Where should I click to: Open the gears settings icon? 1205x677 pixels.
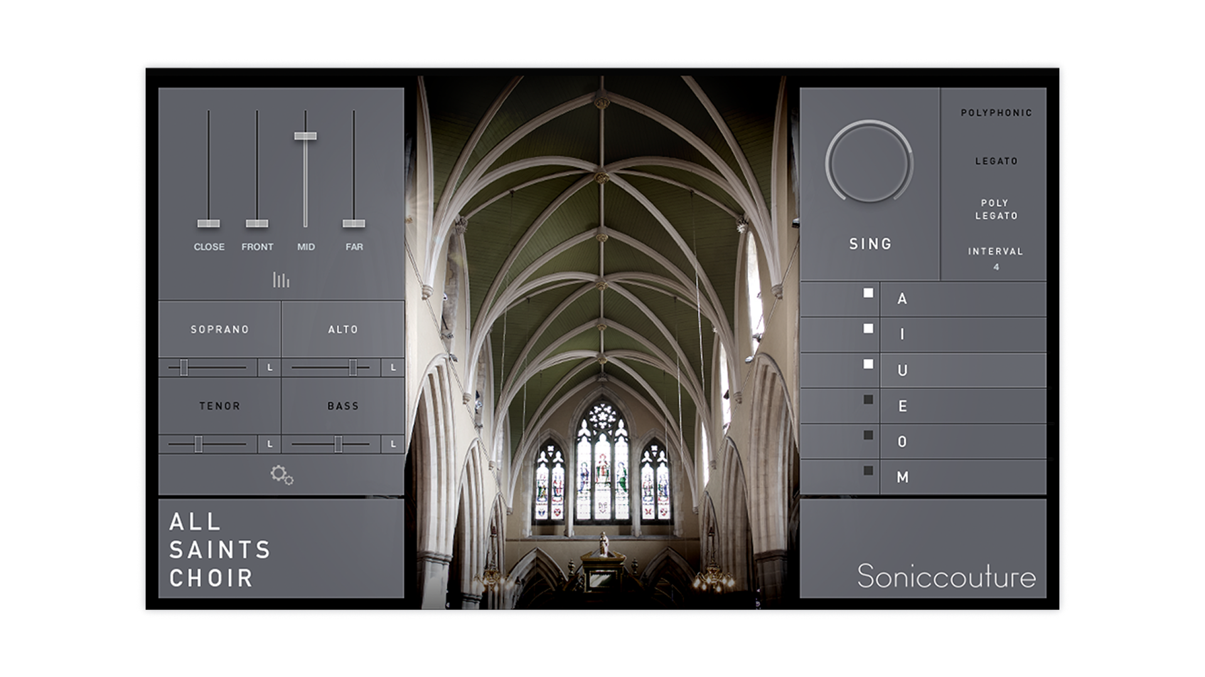pos(282,475)
